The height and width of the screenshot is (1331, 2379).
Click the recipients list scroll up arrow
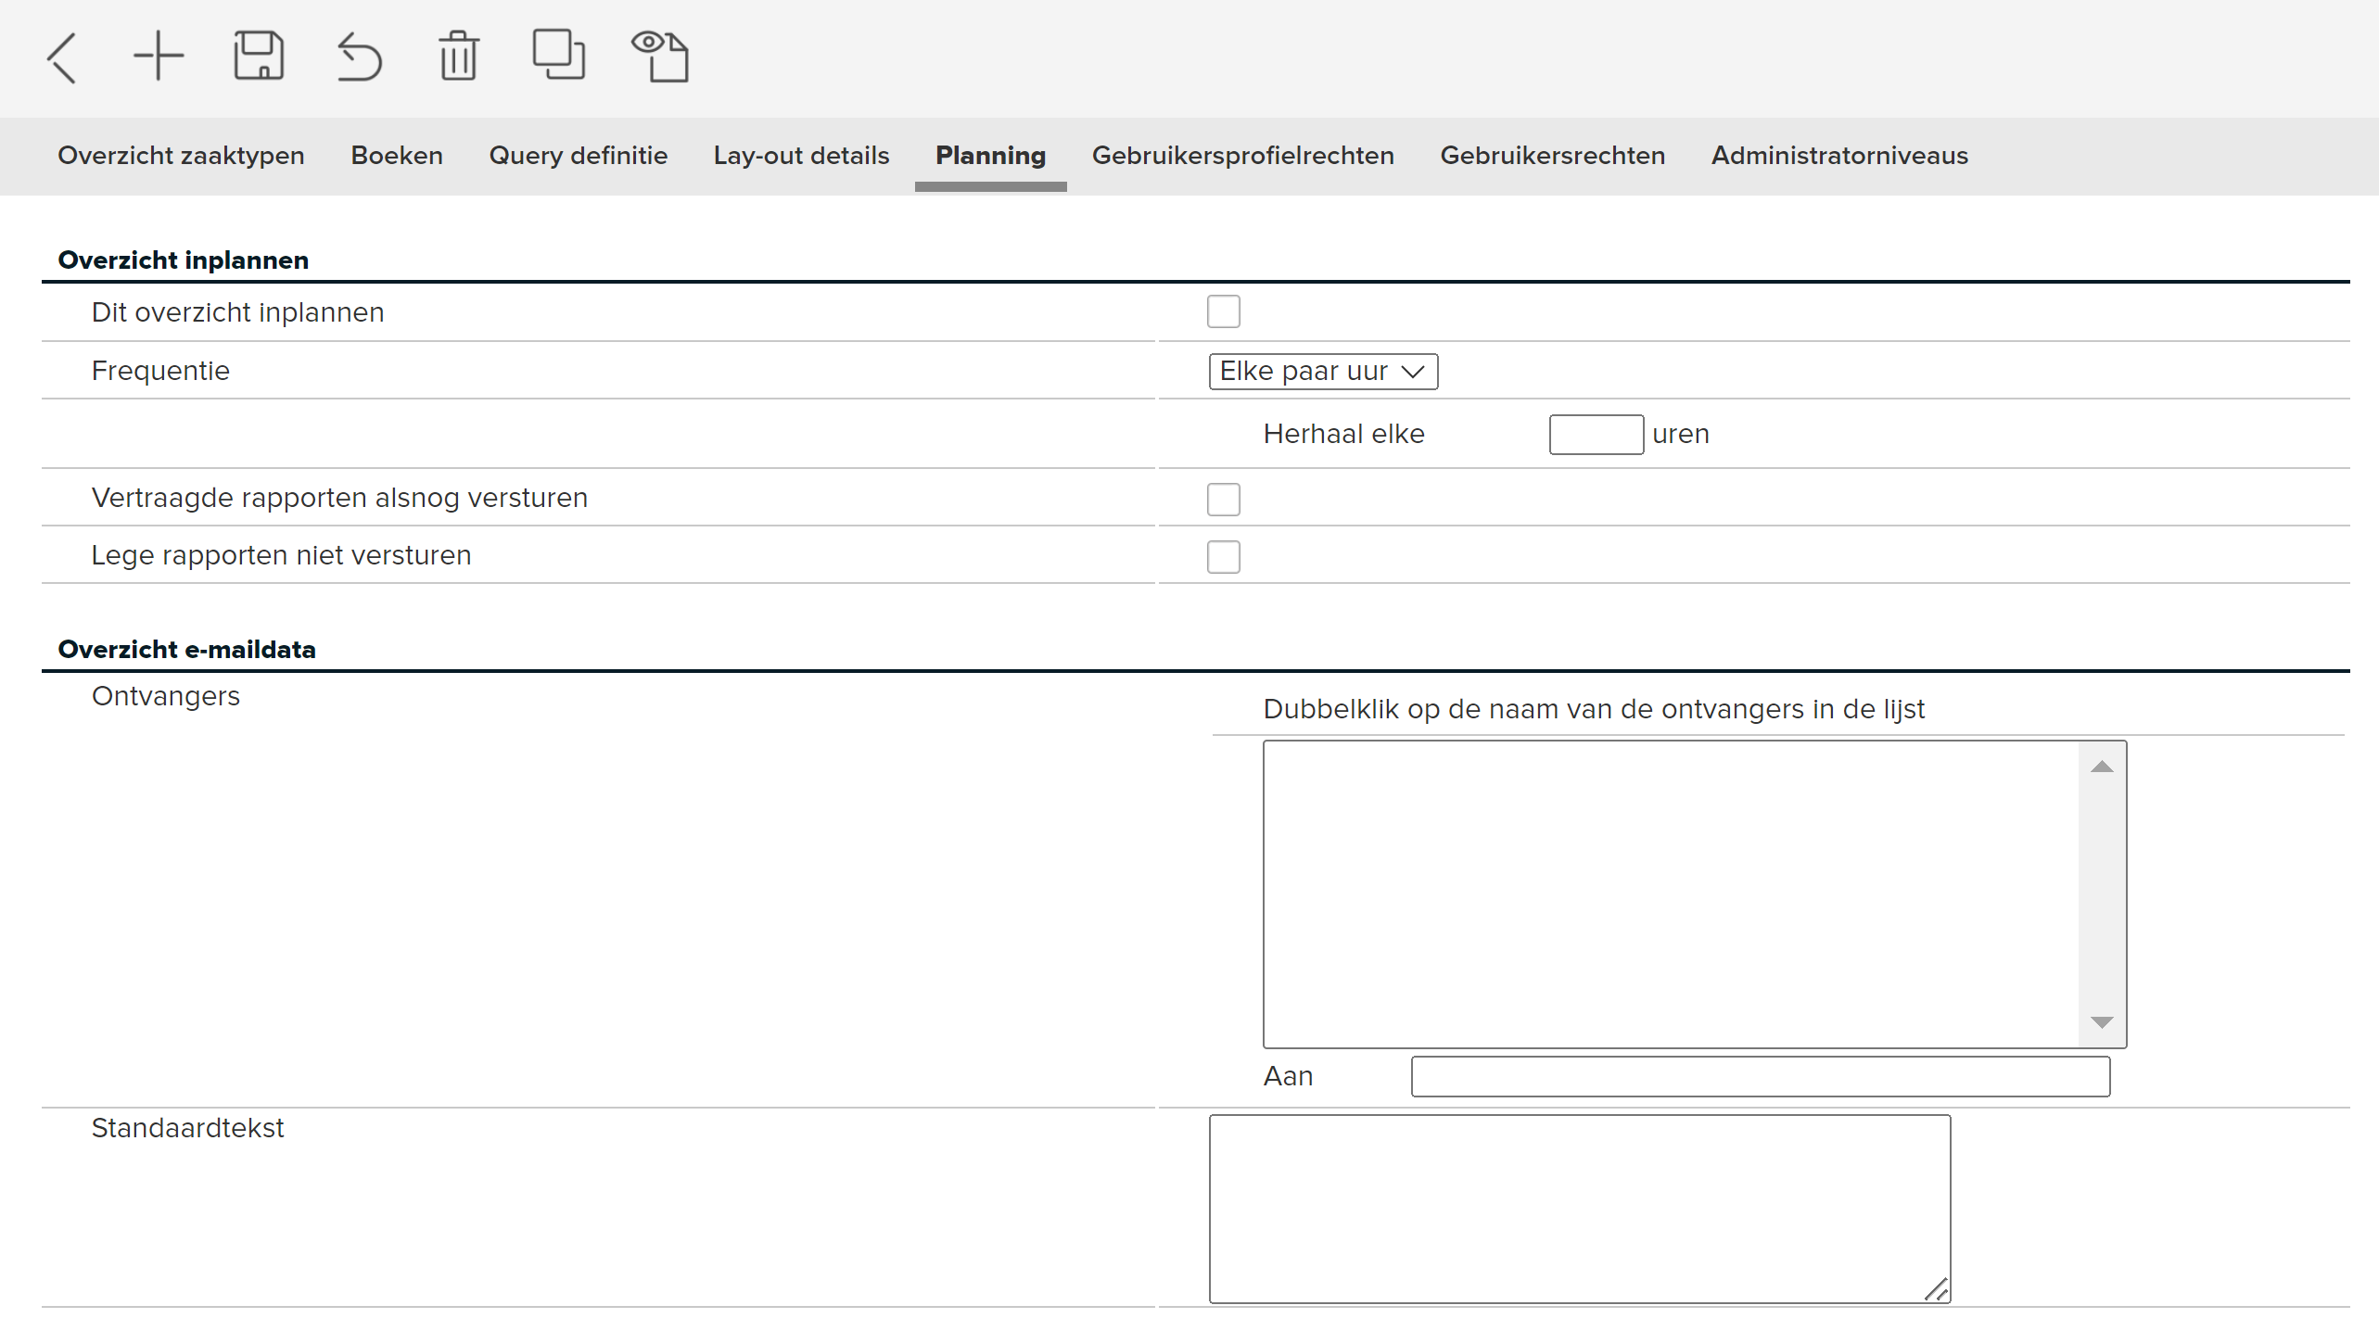pos(2102,767)
